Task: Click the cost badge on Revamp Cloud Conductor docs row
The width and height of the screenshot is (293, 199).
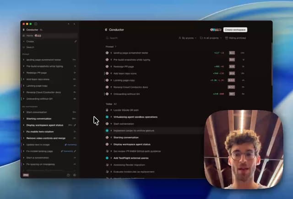Action: click(x=231, y=87)
